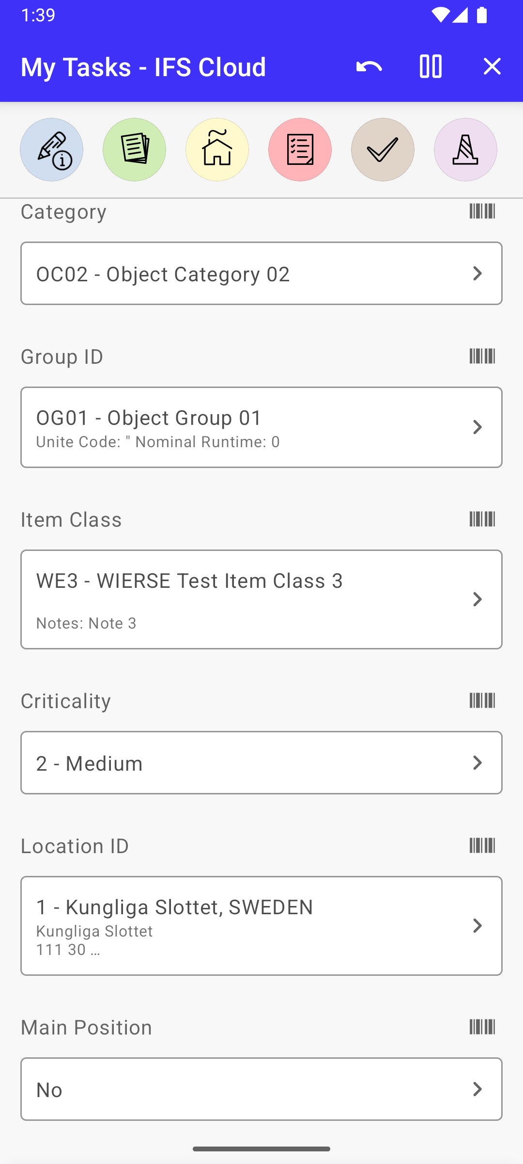Screen dimensions: 523x1164
Task: Tap the brown checkmark circle icon
Action: (x=383, y=150)
